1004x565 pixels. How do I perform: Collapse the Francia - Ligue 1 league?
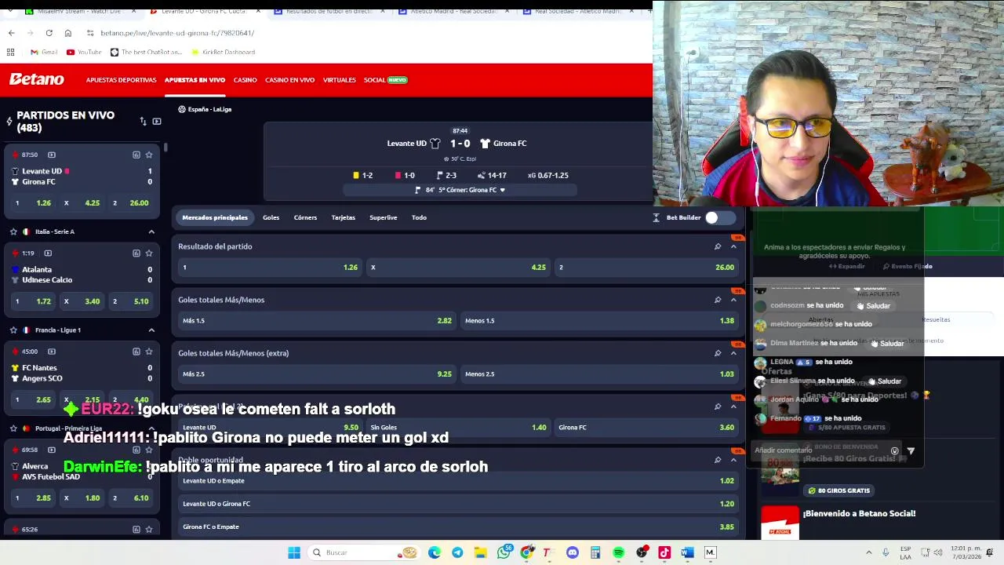coord(151,330)
